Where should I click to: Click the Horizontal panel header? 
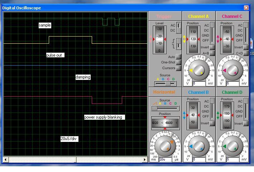point(165,92)
